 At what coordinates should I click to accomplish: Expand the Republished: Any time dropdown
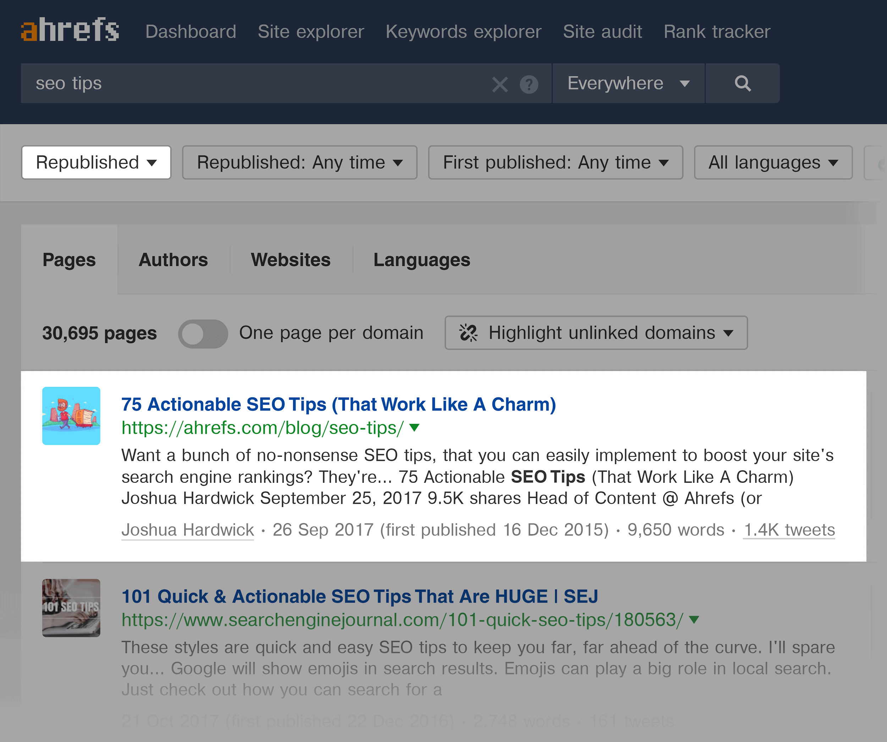coord(299,162)
